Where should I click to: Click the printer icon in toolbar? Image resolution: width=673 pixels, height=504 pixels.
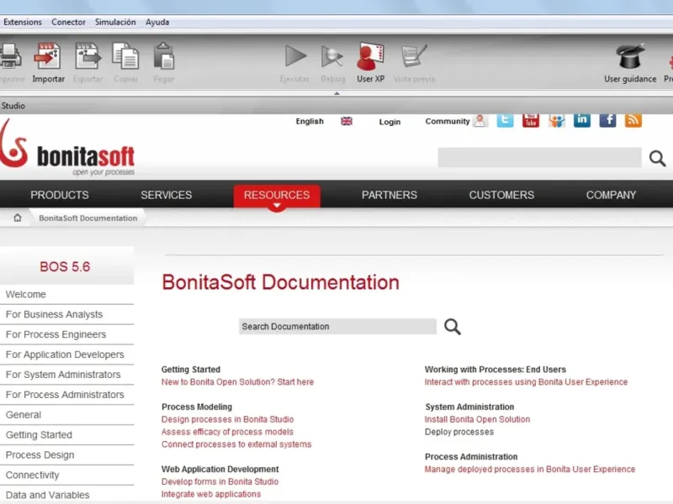[x=9, y=56]
